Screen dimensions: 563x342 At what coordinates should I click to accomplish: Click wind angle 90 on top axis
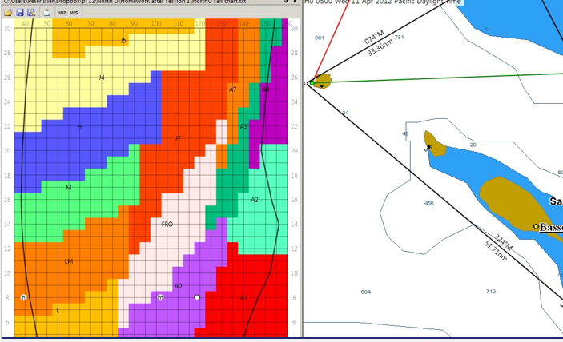135,24
